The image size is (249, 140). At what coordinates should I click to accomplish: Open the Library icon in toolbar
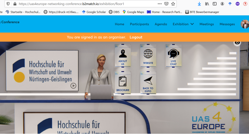pyautogui.click(x=207, y=4)
